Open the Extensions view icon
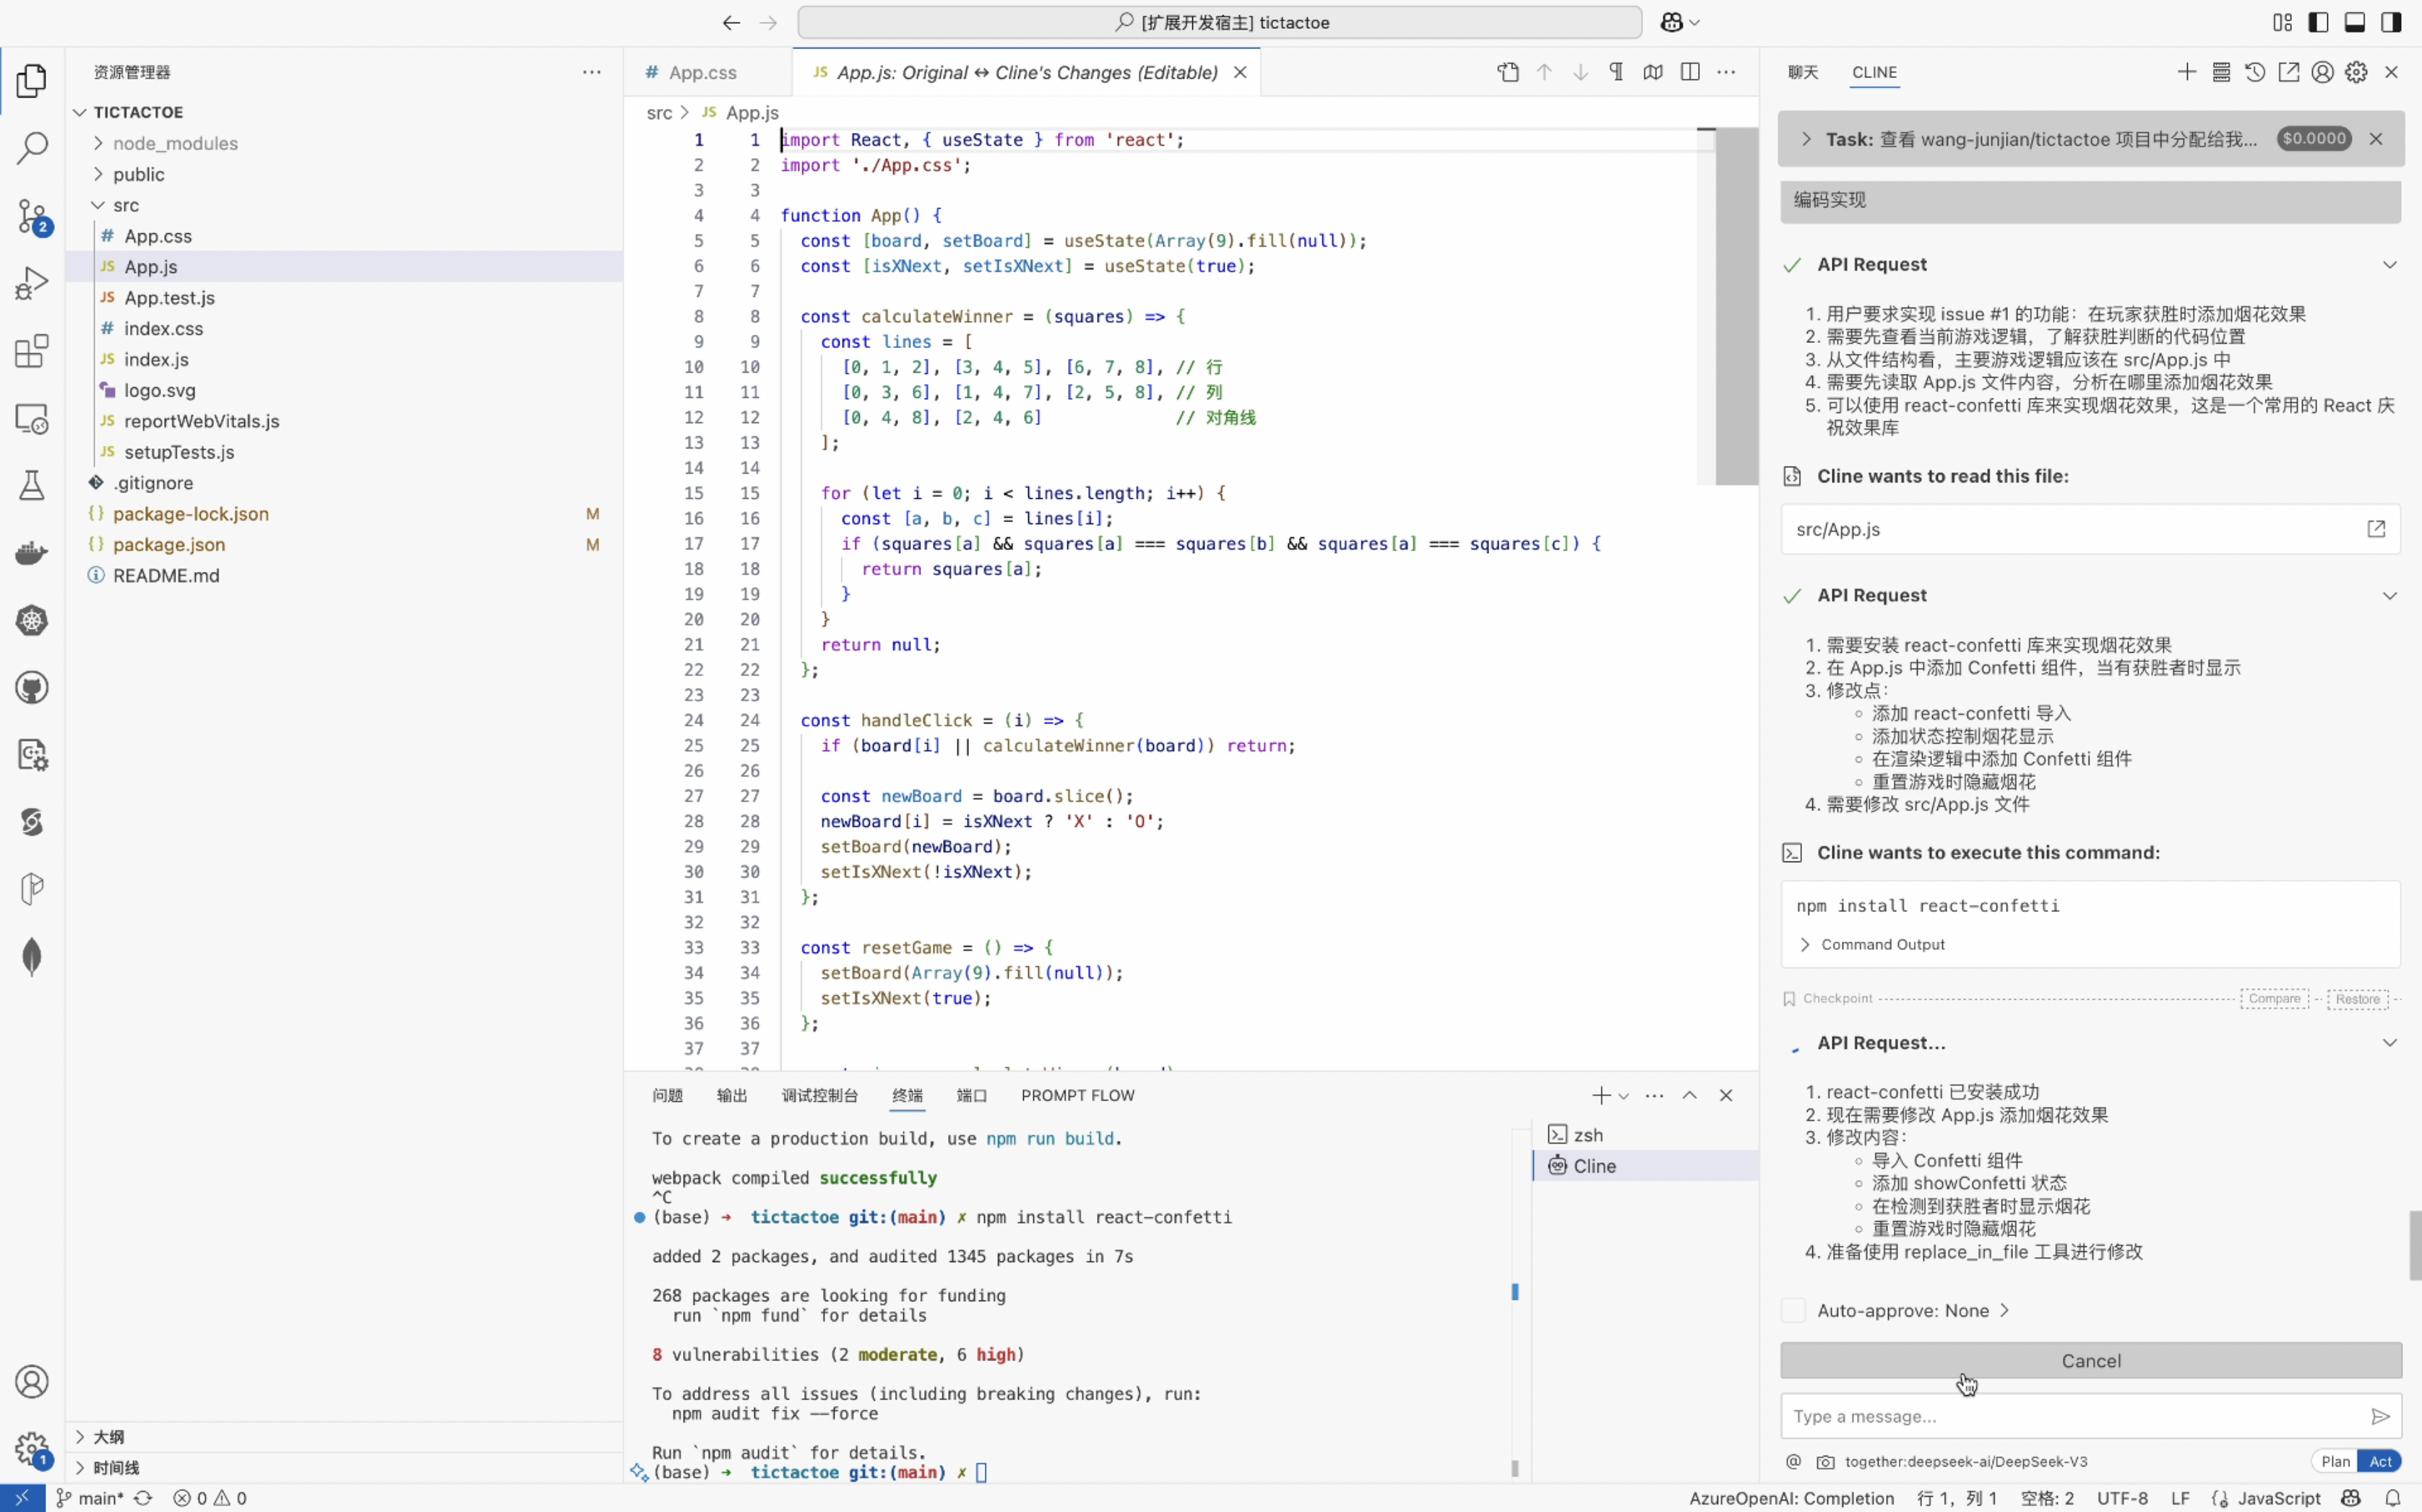 click(32, 351)
